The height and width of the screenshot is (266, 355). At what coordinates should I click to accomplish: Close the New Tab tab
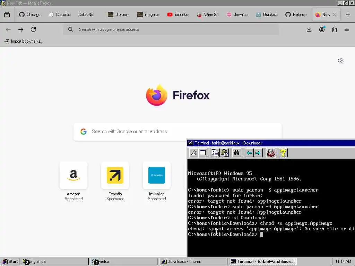point(335,15)
